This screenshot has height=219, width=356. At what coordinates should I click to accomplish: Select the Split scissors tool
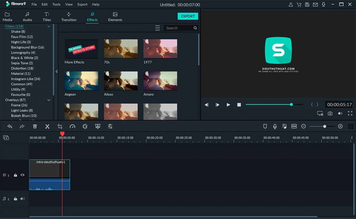[47, 126]
